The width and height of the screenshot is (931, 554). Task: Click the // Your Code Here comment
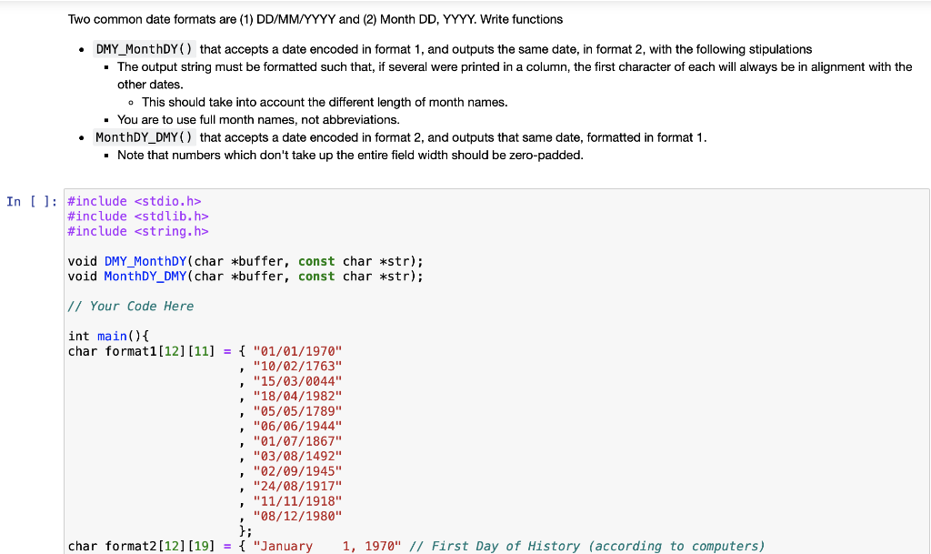(130, 306)
